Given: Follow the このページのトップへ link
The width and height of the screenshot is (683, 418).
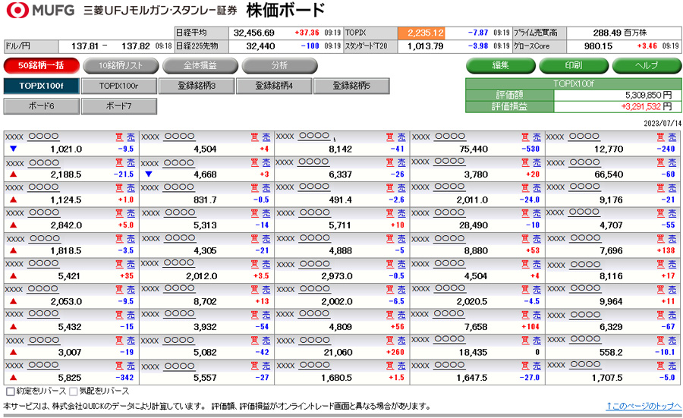Looking at the screenshot, I should (642, 407).
